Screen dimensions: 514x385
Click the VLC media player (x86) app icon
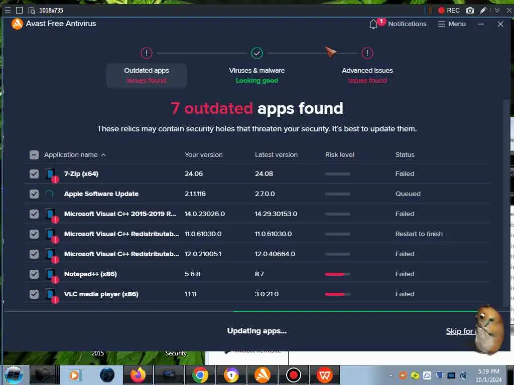52,295
